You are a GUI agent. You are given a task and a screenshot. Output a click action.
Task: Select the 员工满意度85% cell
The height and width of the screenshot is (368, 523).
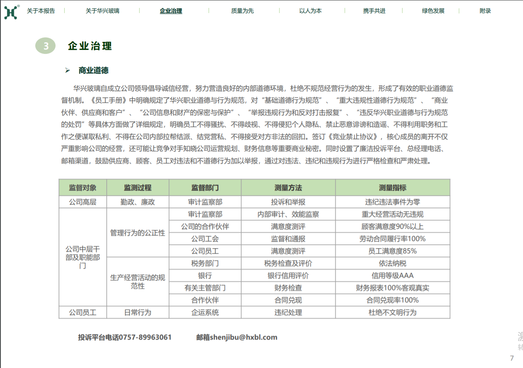pos(393,251)
